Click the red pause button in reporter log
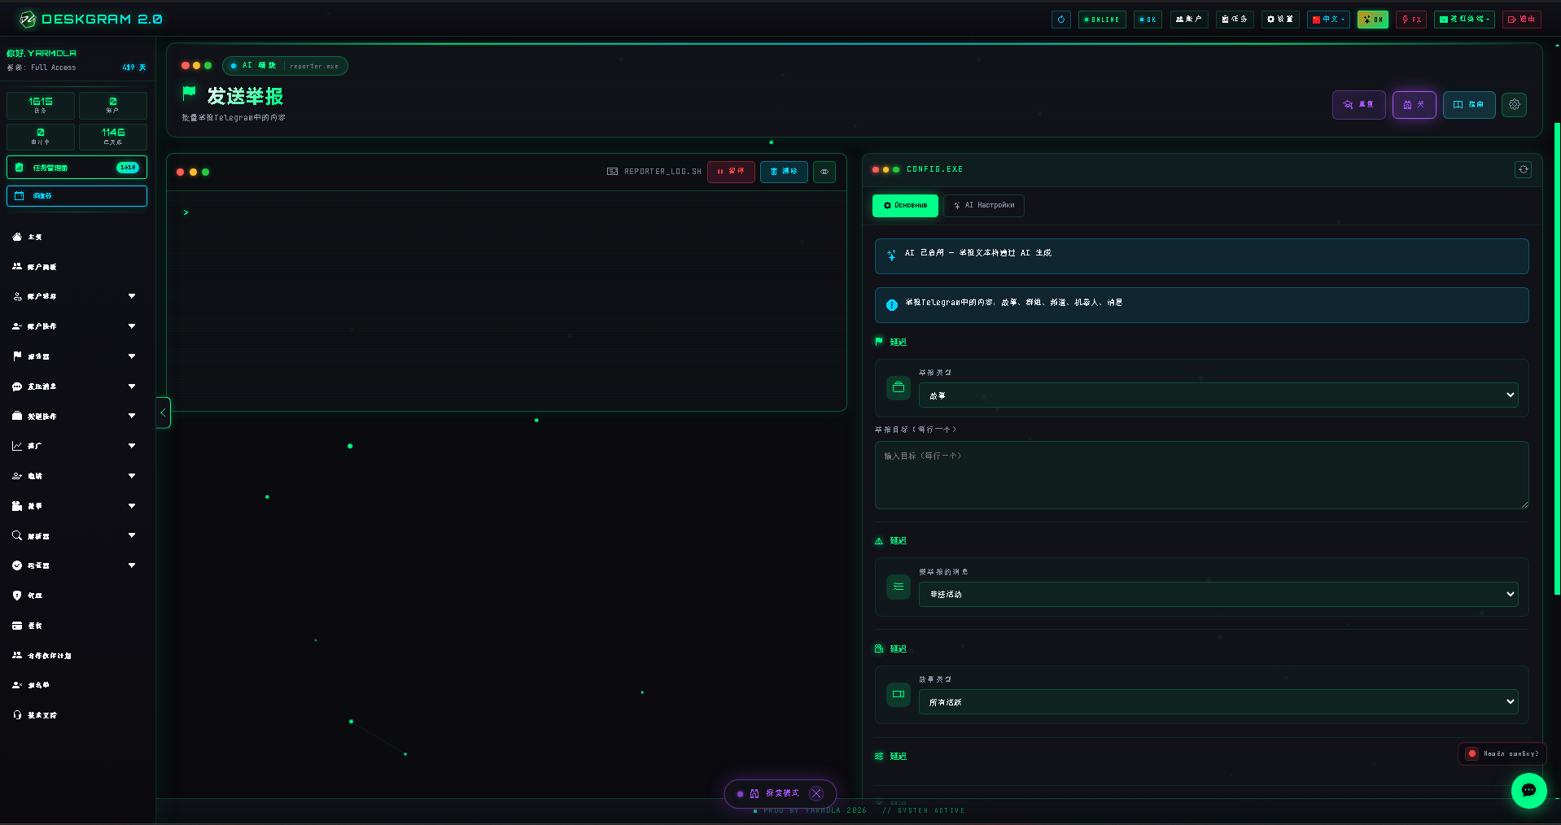 [731, 172]
